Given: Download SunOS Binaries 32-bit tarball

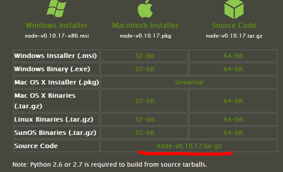Looking at the screenshot, I should coord(145,133).
